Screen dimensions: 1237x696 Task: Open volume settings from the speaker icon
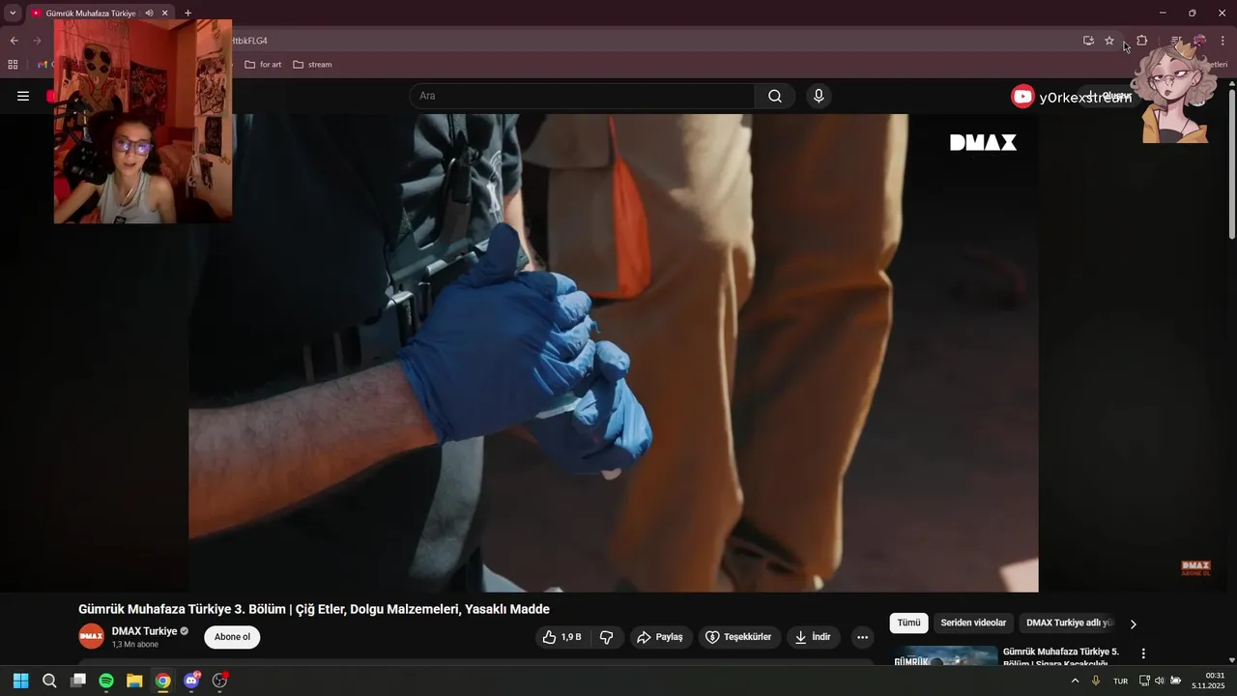click(x=1160, y=681)
